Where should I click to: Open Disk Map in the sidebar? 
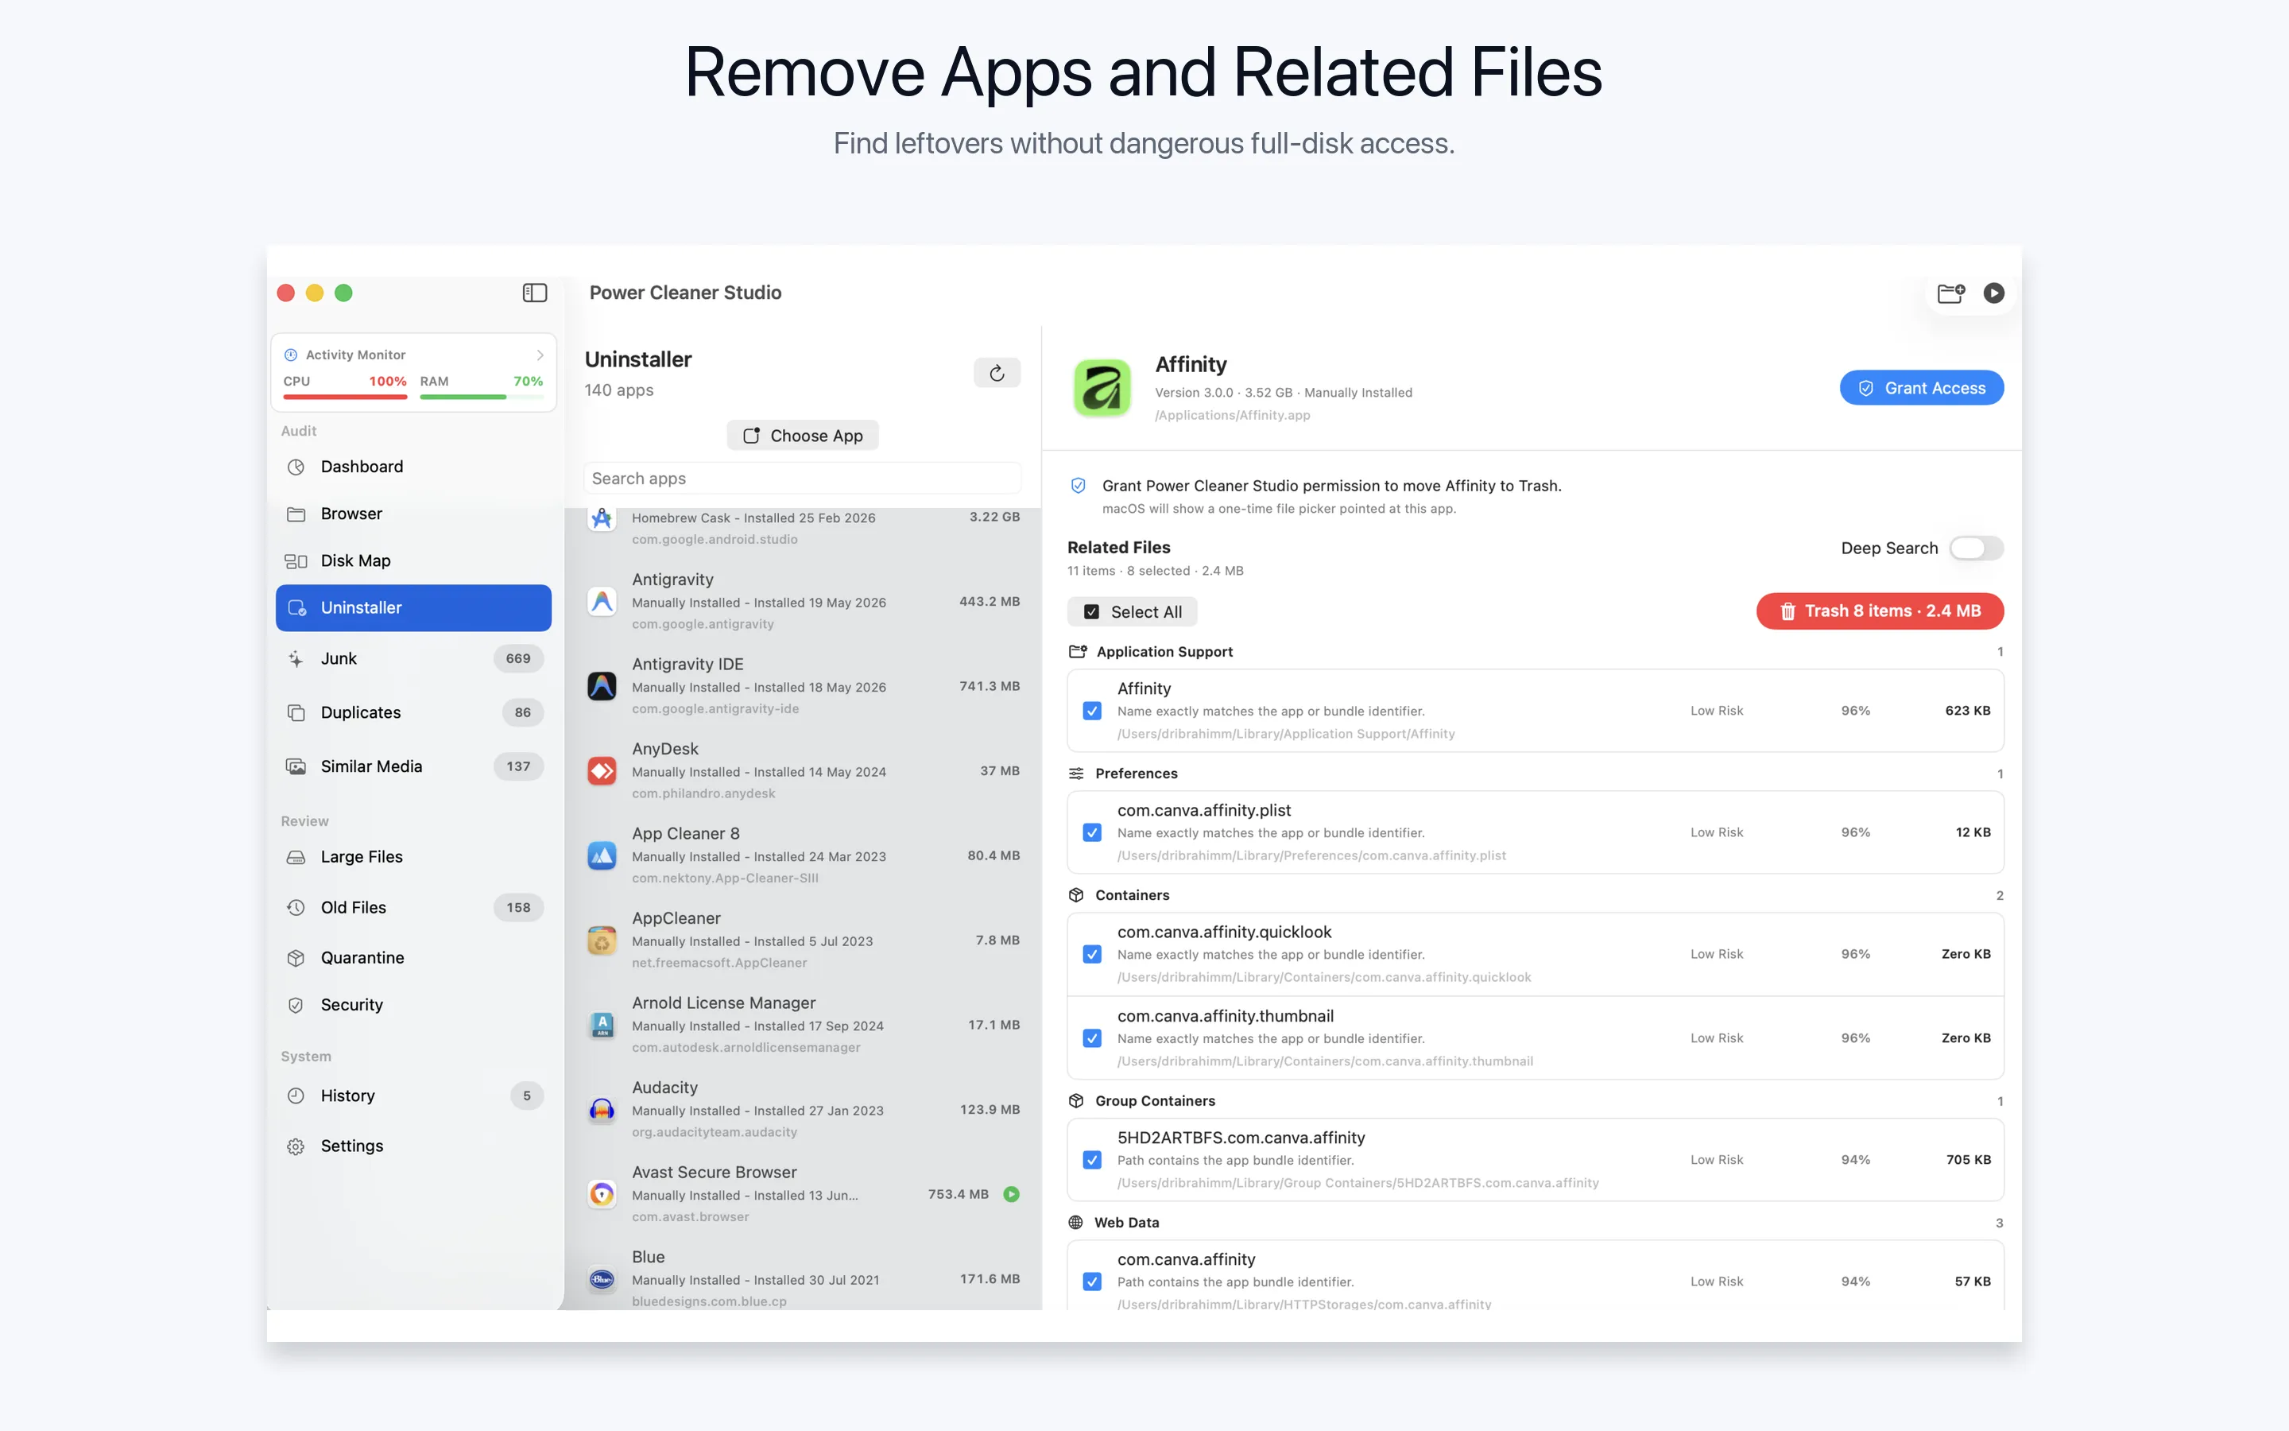tap(413, 561)
